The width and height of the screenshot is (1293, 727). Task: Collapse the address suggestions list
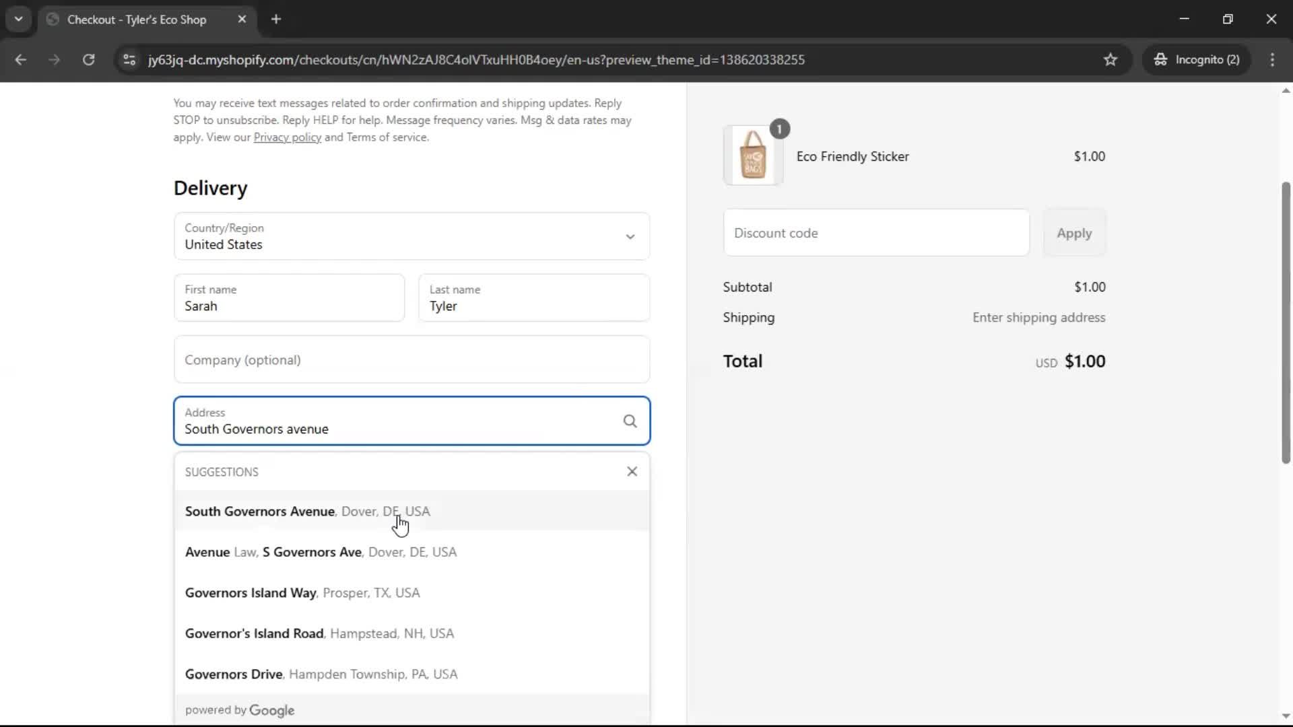[x=632, y=471]
